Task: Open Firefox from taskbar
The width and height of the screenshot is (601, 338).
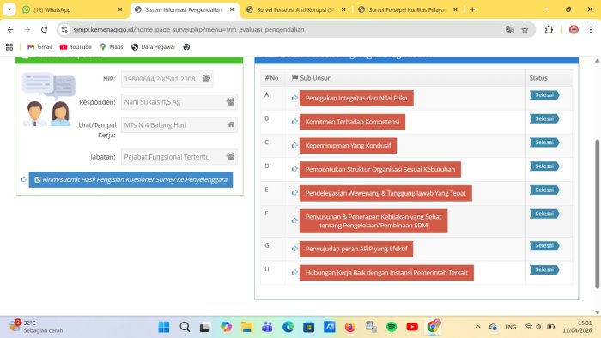Action: pos(350,327)
